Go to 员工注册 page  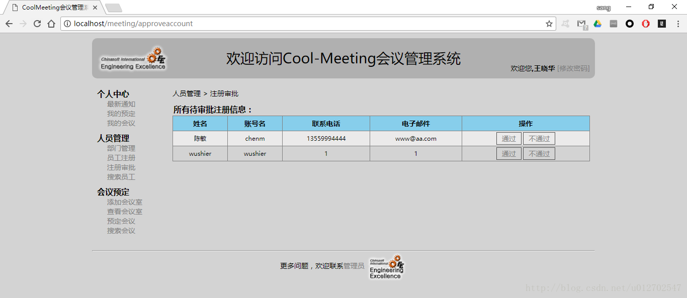pyautogui.click(x=121, y=158)
